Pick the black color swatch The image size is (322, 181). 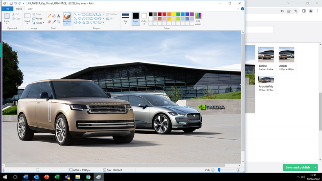tap(151, 14)
